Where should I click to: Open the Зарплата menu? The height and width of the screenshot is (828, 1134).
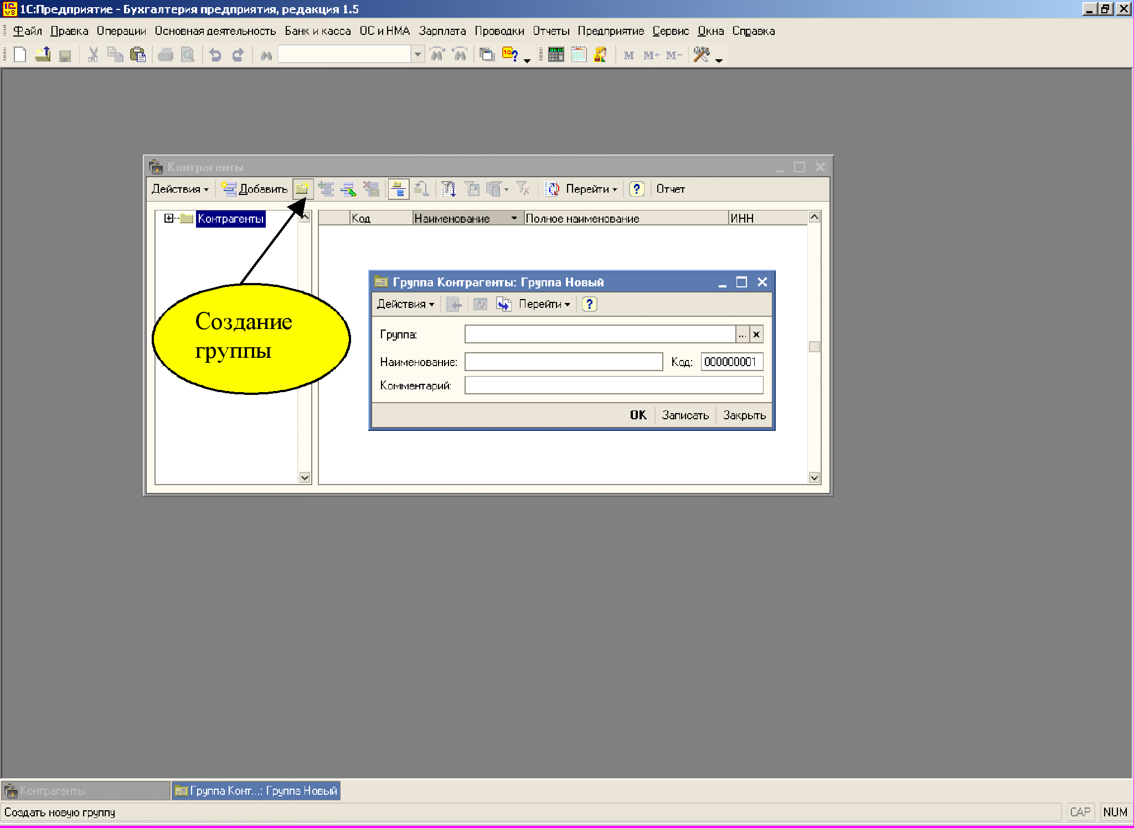[442, 31]
